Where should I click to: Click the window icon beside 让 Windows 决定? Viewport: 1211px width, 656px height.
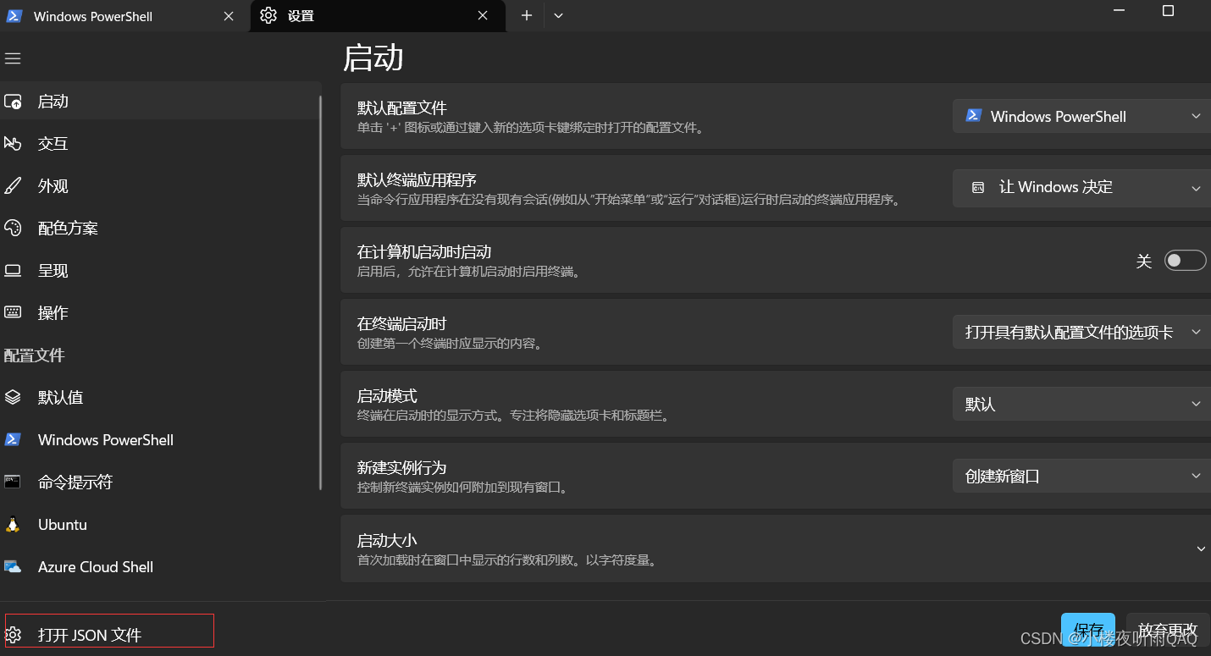pyautogui.click(x=978, y=188)
